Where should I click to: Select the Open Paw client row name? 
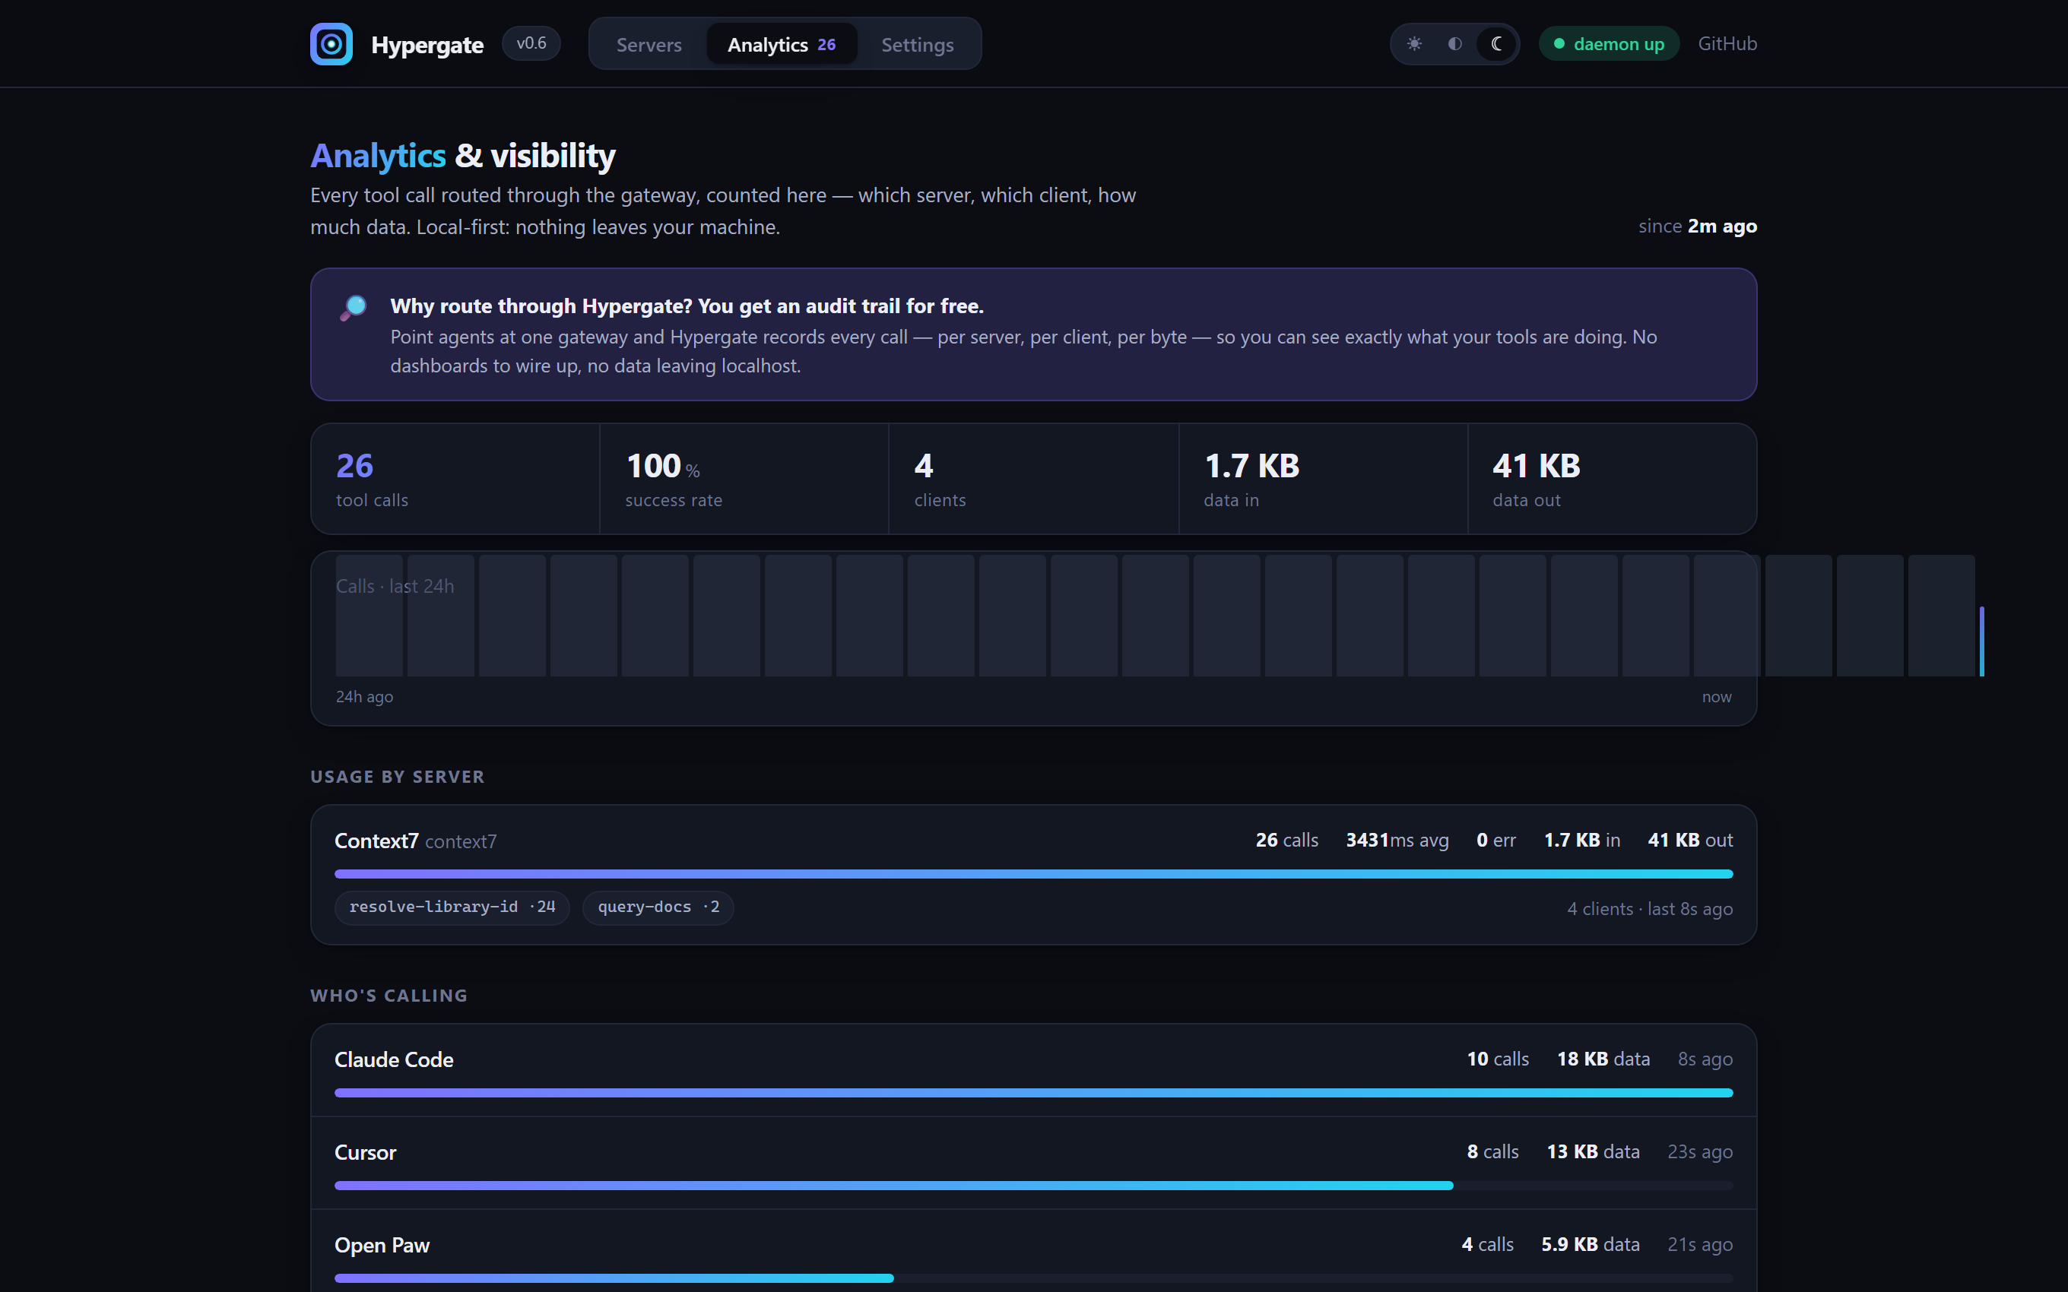(382, 1245)
